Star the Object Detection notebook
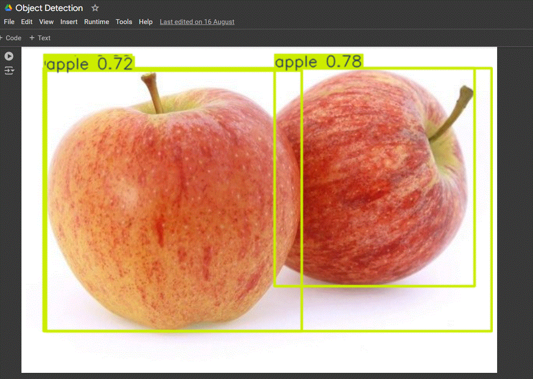Viewport: 533px width, 379px height. 95,8
